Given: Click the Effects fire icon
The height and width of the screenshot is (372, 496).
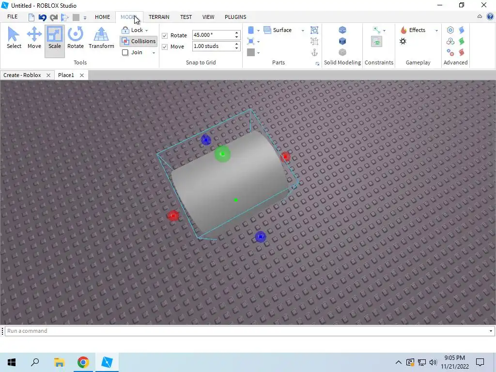Looking at the screenshot, I should pyautogui.click(x=403, y=30).
